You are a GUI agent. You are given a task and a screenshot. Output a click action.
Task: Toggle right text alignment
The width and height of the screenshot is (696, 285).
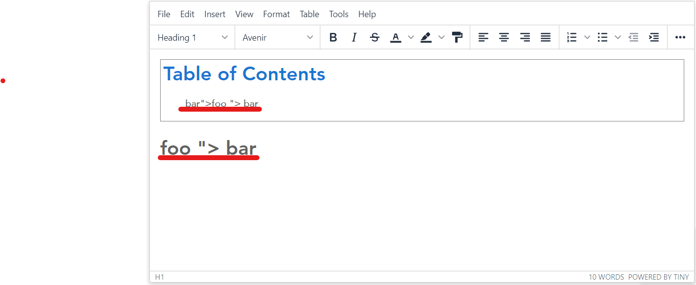525,37
